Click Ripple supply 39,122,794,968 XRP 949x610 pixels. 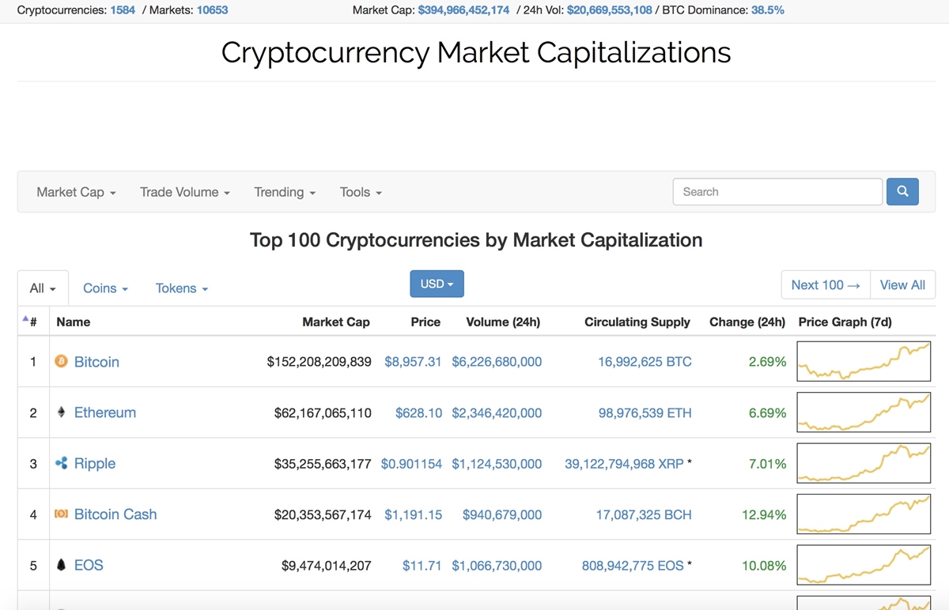[624, 464]
